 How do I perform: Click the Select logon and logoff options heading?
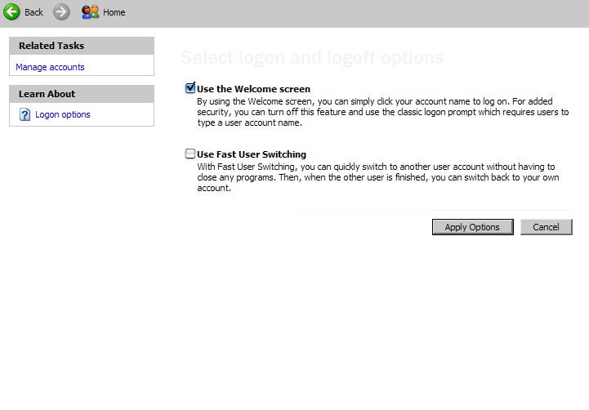point(311,58)
